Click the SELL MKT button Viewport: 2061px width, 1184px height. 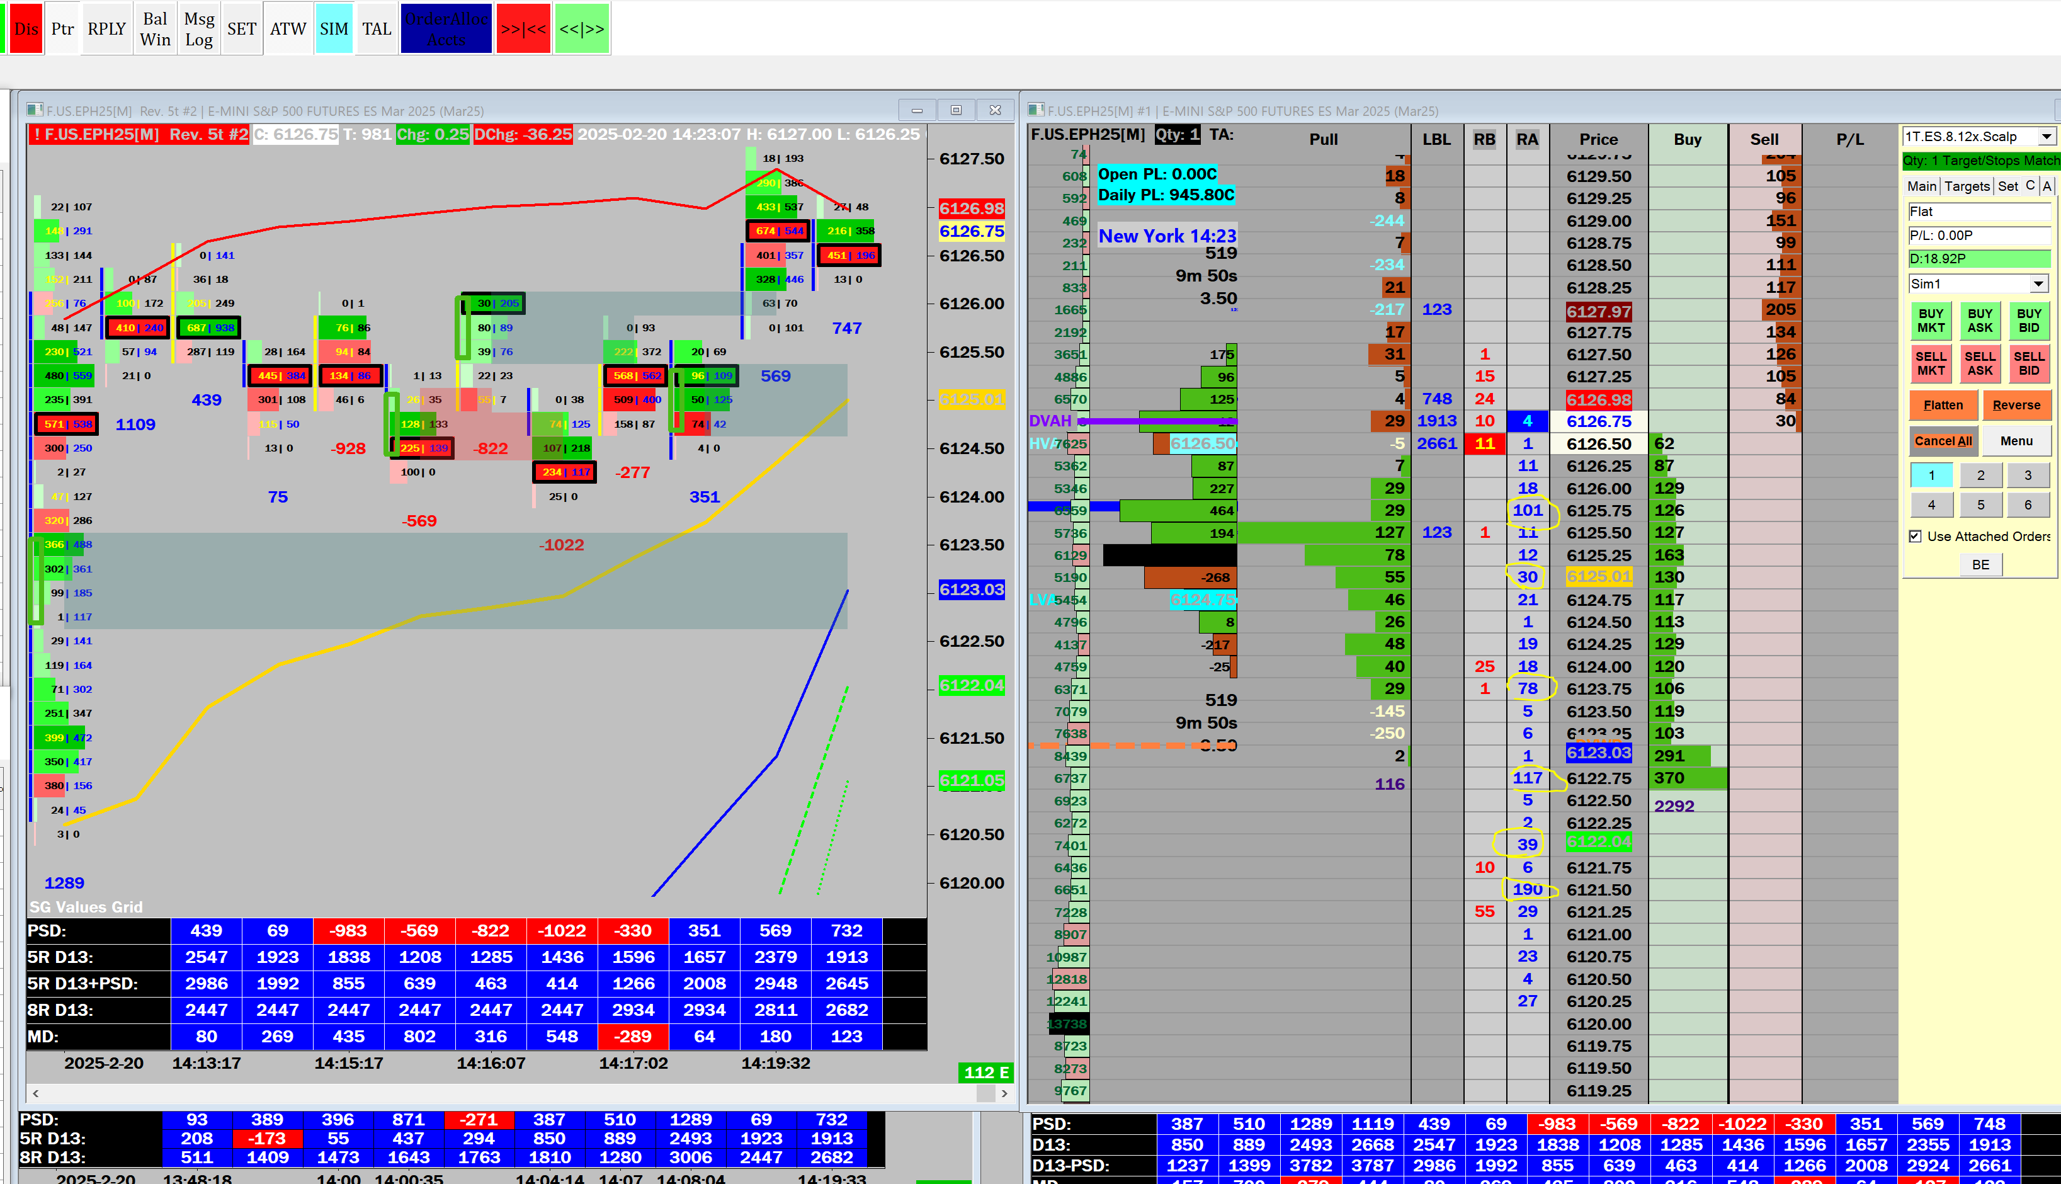[1931, 363]
